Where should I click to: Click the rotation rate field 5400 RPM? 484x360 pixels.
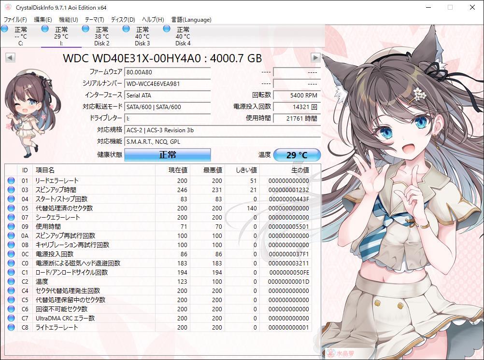coord(297,96)
